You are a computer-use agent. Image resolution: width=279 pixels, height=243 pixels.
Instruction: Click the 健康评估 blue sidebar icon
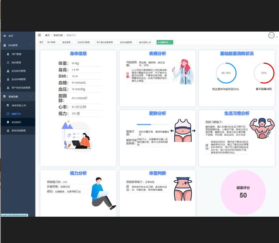[8, 114]
